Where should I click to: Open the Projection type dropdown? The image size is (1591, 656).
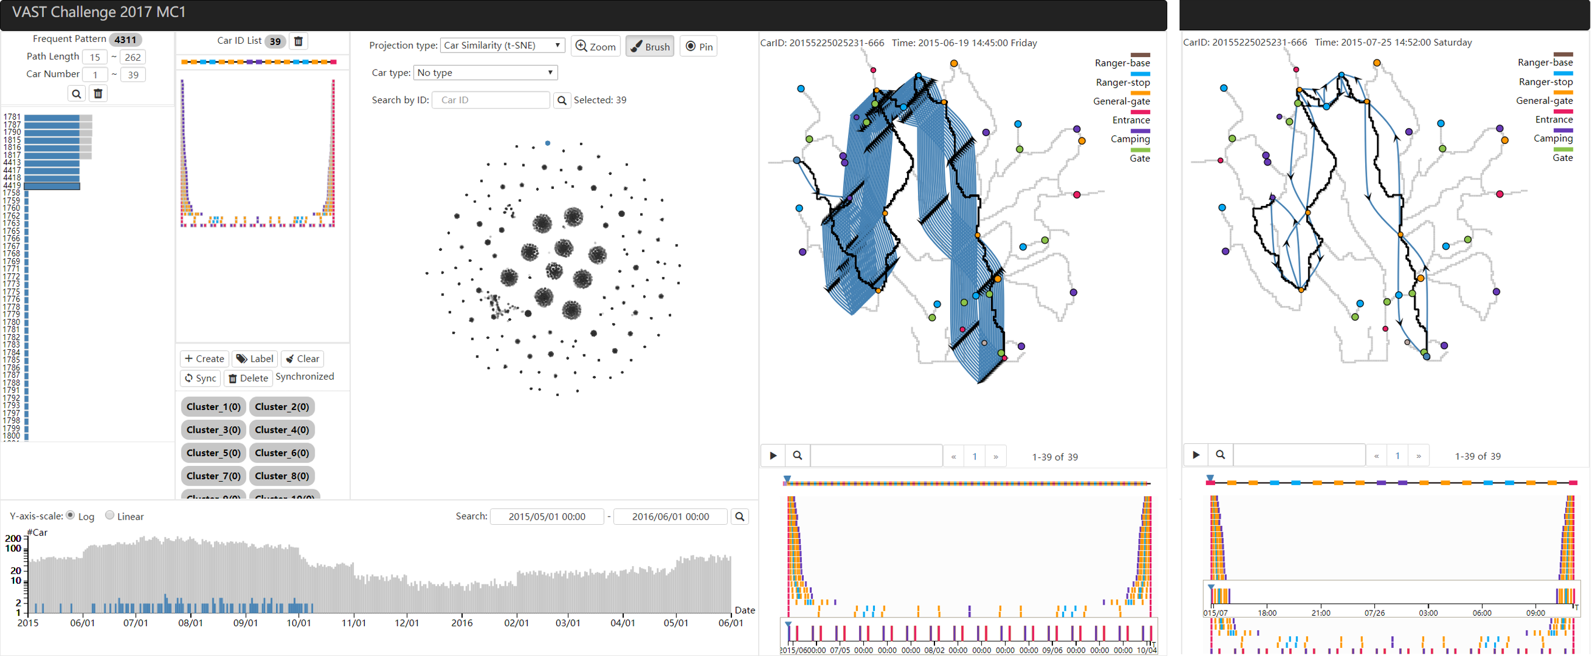pos(502,45)
